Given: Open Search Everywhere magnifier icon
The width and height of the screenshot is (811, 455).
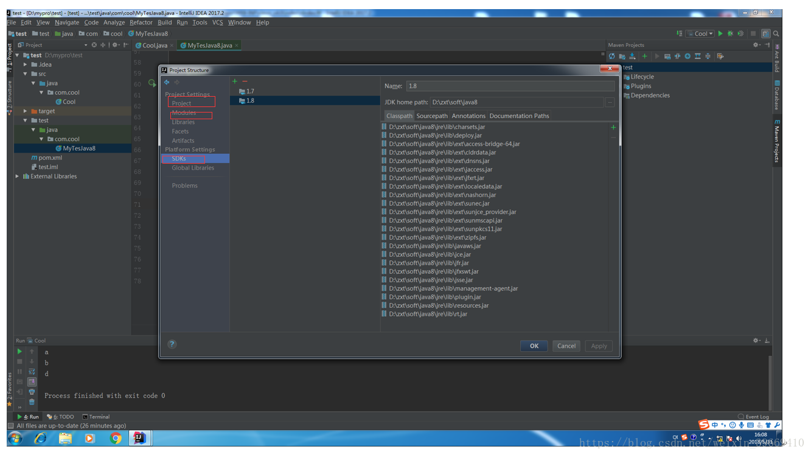Looking at the screenshot, I should click(776, 33).
